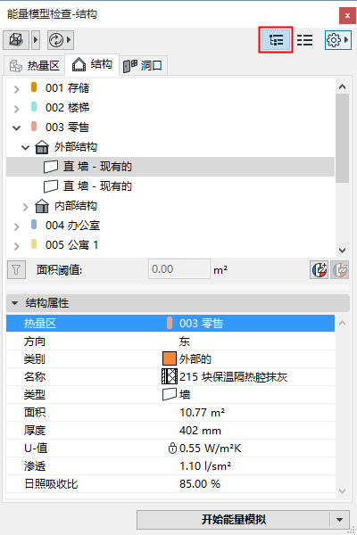Click the orange 外部的 category swatch

tap(170, 358)
